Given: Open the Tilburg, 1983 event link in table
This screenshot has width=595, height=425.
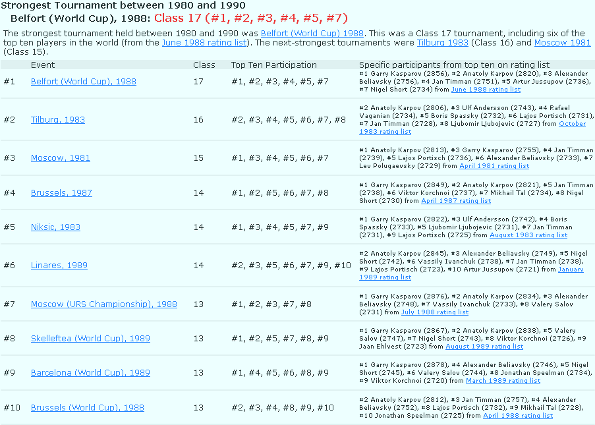Looking at the screenshot, I should click(x=57, y=120).
